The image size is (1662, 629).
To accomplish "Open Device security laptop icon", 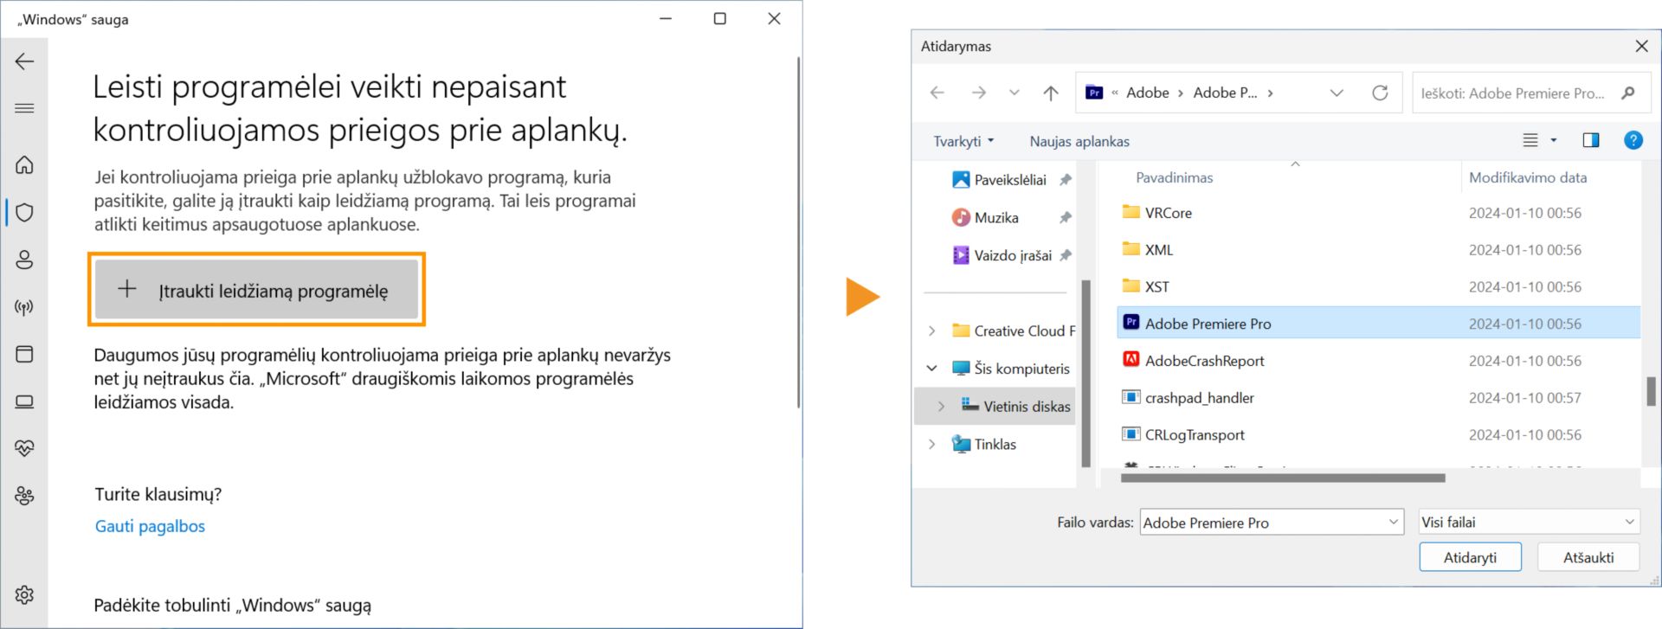I will (x=24, y=401).
